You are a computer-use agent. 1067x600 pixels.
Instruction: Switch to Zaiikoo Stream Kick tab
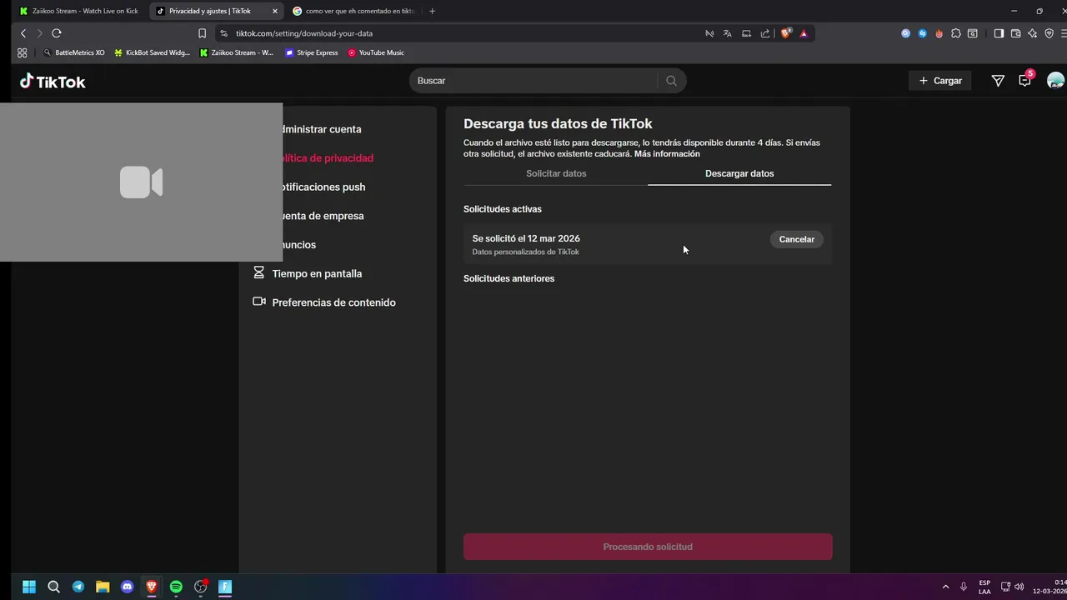(79, 11)
